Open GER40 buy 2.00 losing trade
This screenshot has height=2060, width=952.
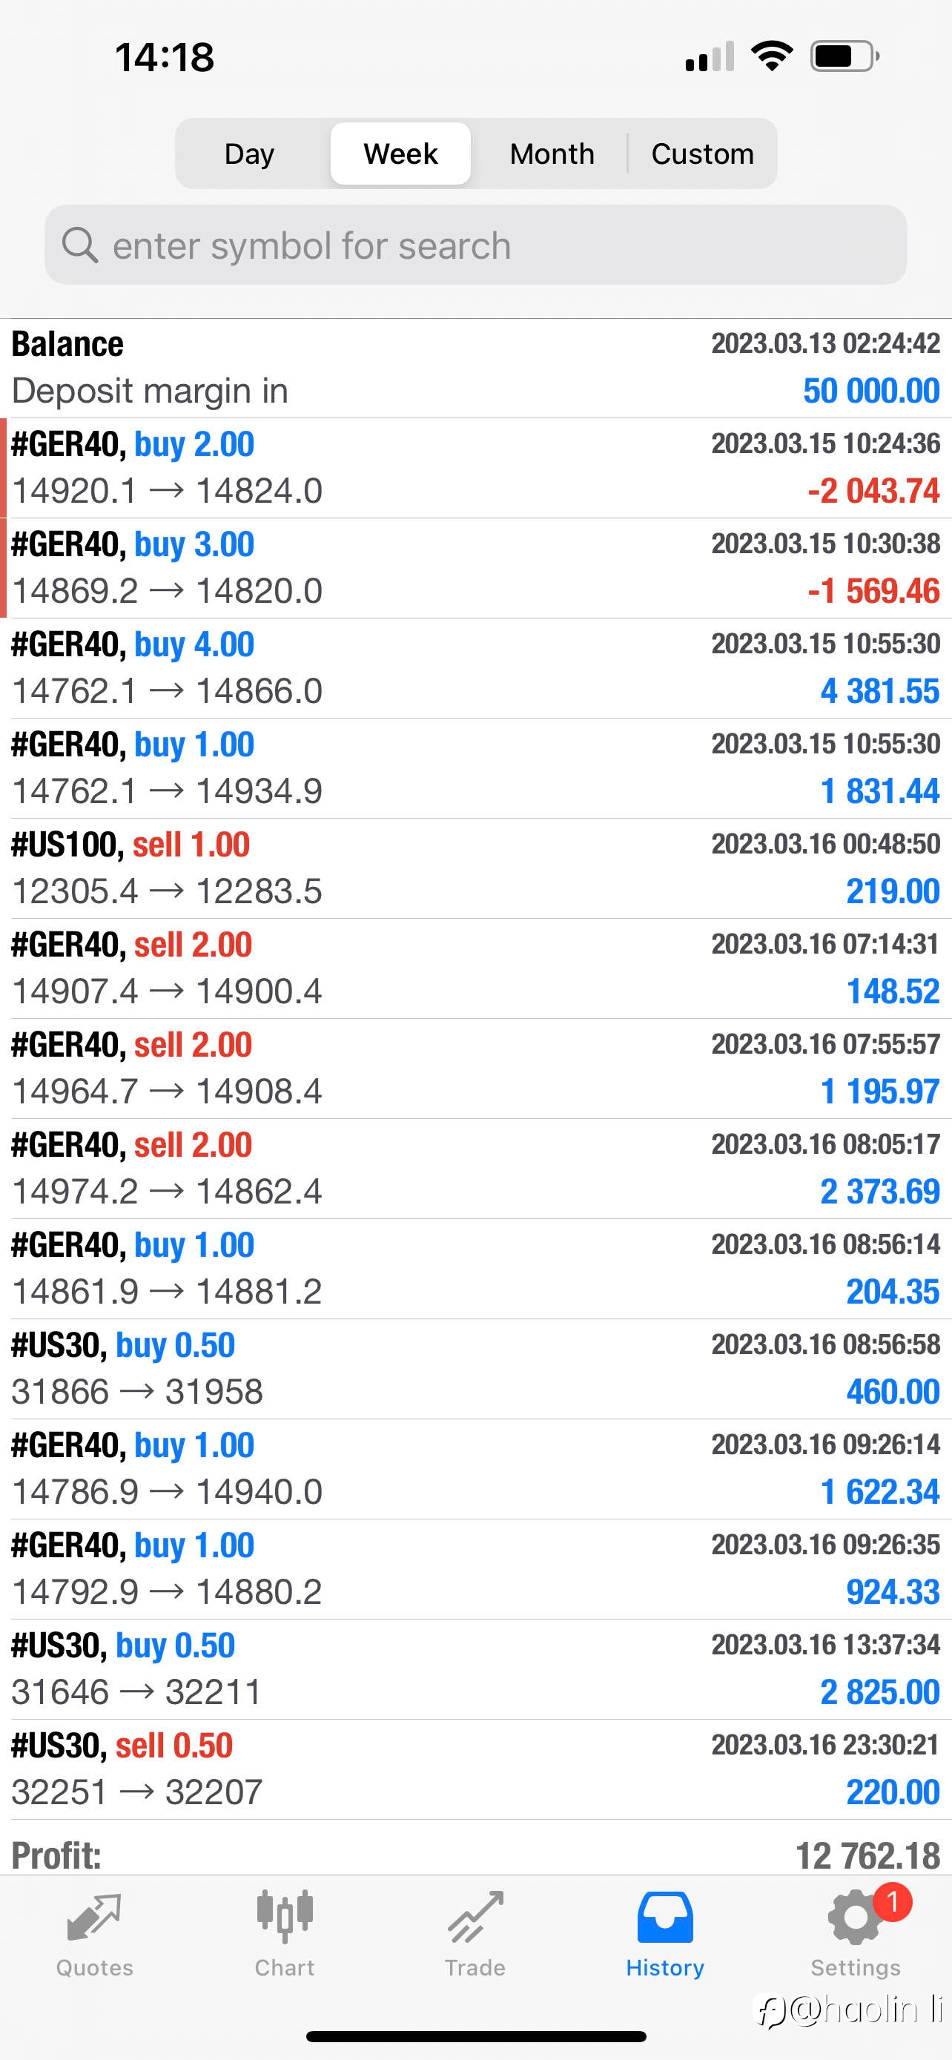475,468
